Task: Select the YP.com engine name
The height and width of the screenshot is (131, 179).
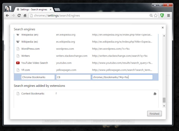Action: click(26, 70)
